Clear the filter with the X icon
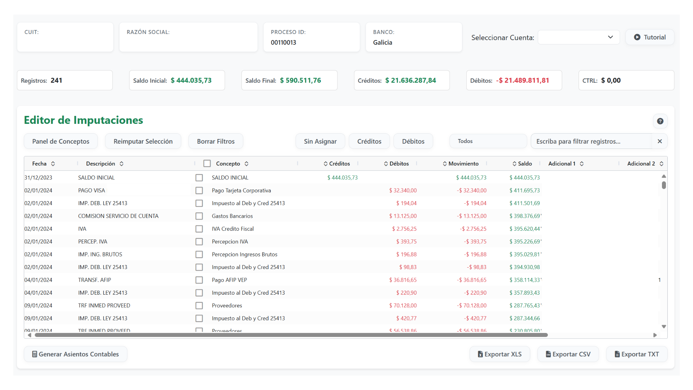Screen dimensions: 693x390 (659, 141)
